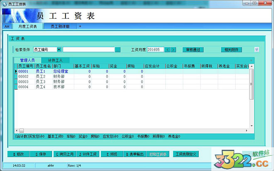Click the ellipsis browse button beside search field
This screenshot has width=274, height=171.
117,50
